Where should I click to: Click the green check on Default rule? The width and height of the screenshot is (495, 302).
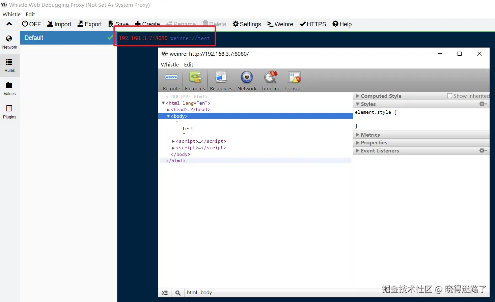point(110,37)
